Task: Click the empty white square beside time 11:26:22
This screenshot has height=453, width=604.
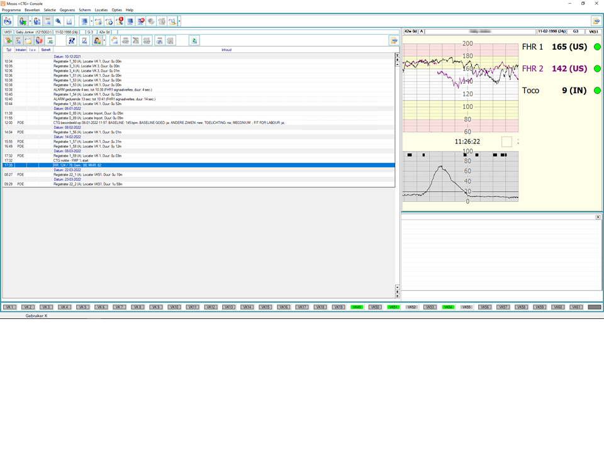Action: [506, 142]
